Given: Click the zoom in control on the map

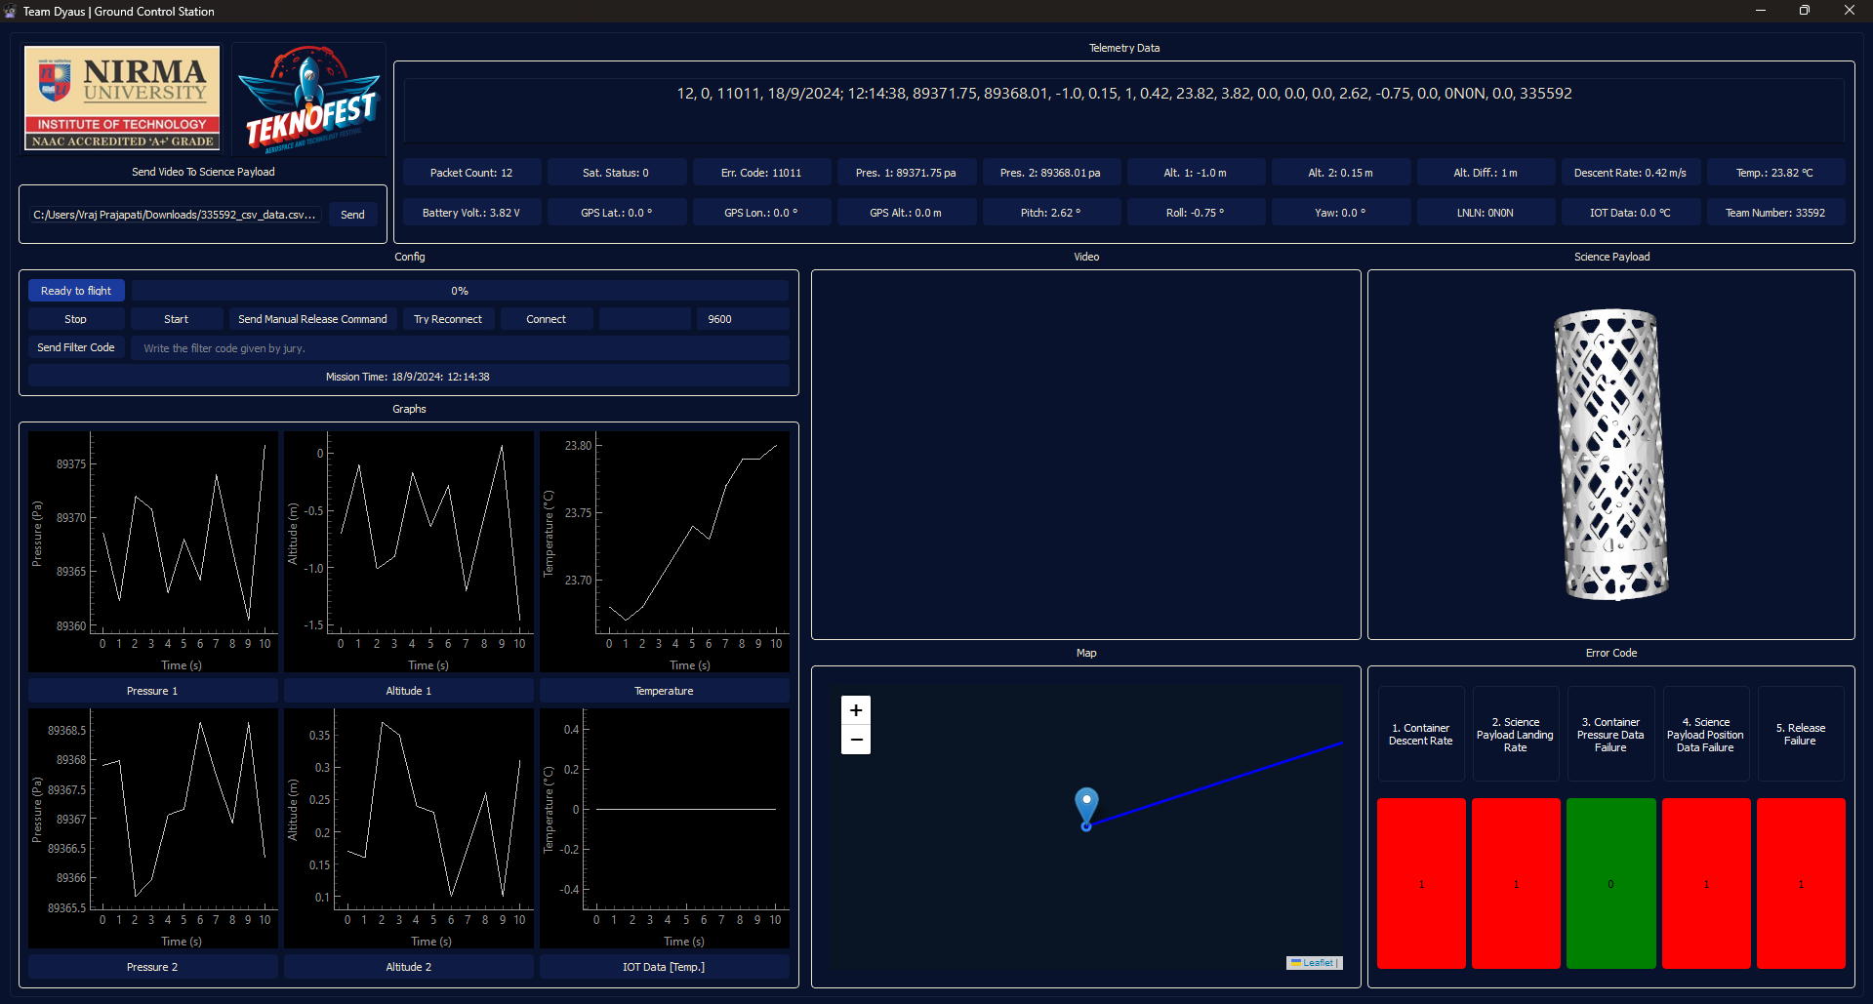Looking at the screenshot, I should [854, 709].
